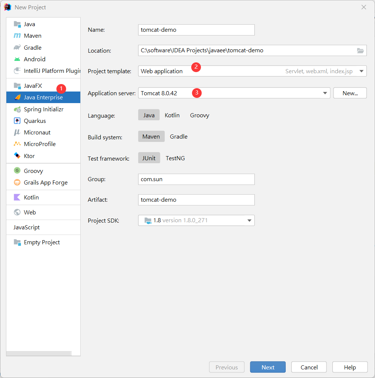Click the Java Enterprise icon
Viewport: 375px width, 378px height.
coord(18,97)
